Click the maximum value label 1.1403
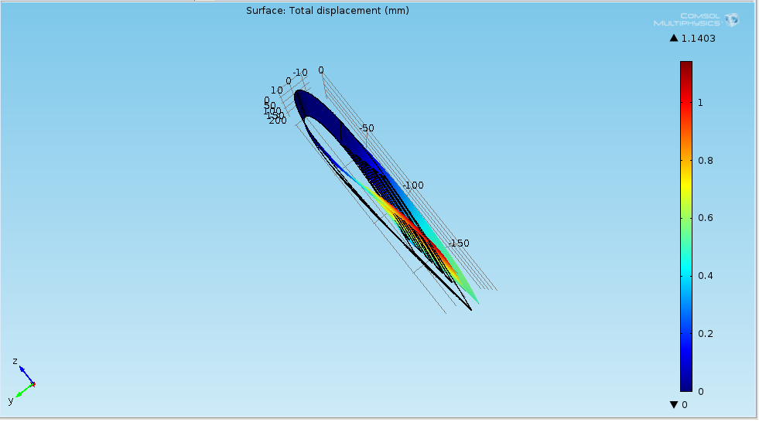This screenshot has height=422, width=759. point(698,38)
